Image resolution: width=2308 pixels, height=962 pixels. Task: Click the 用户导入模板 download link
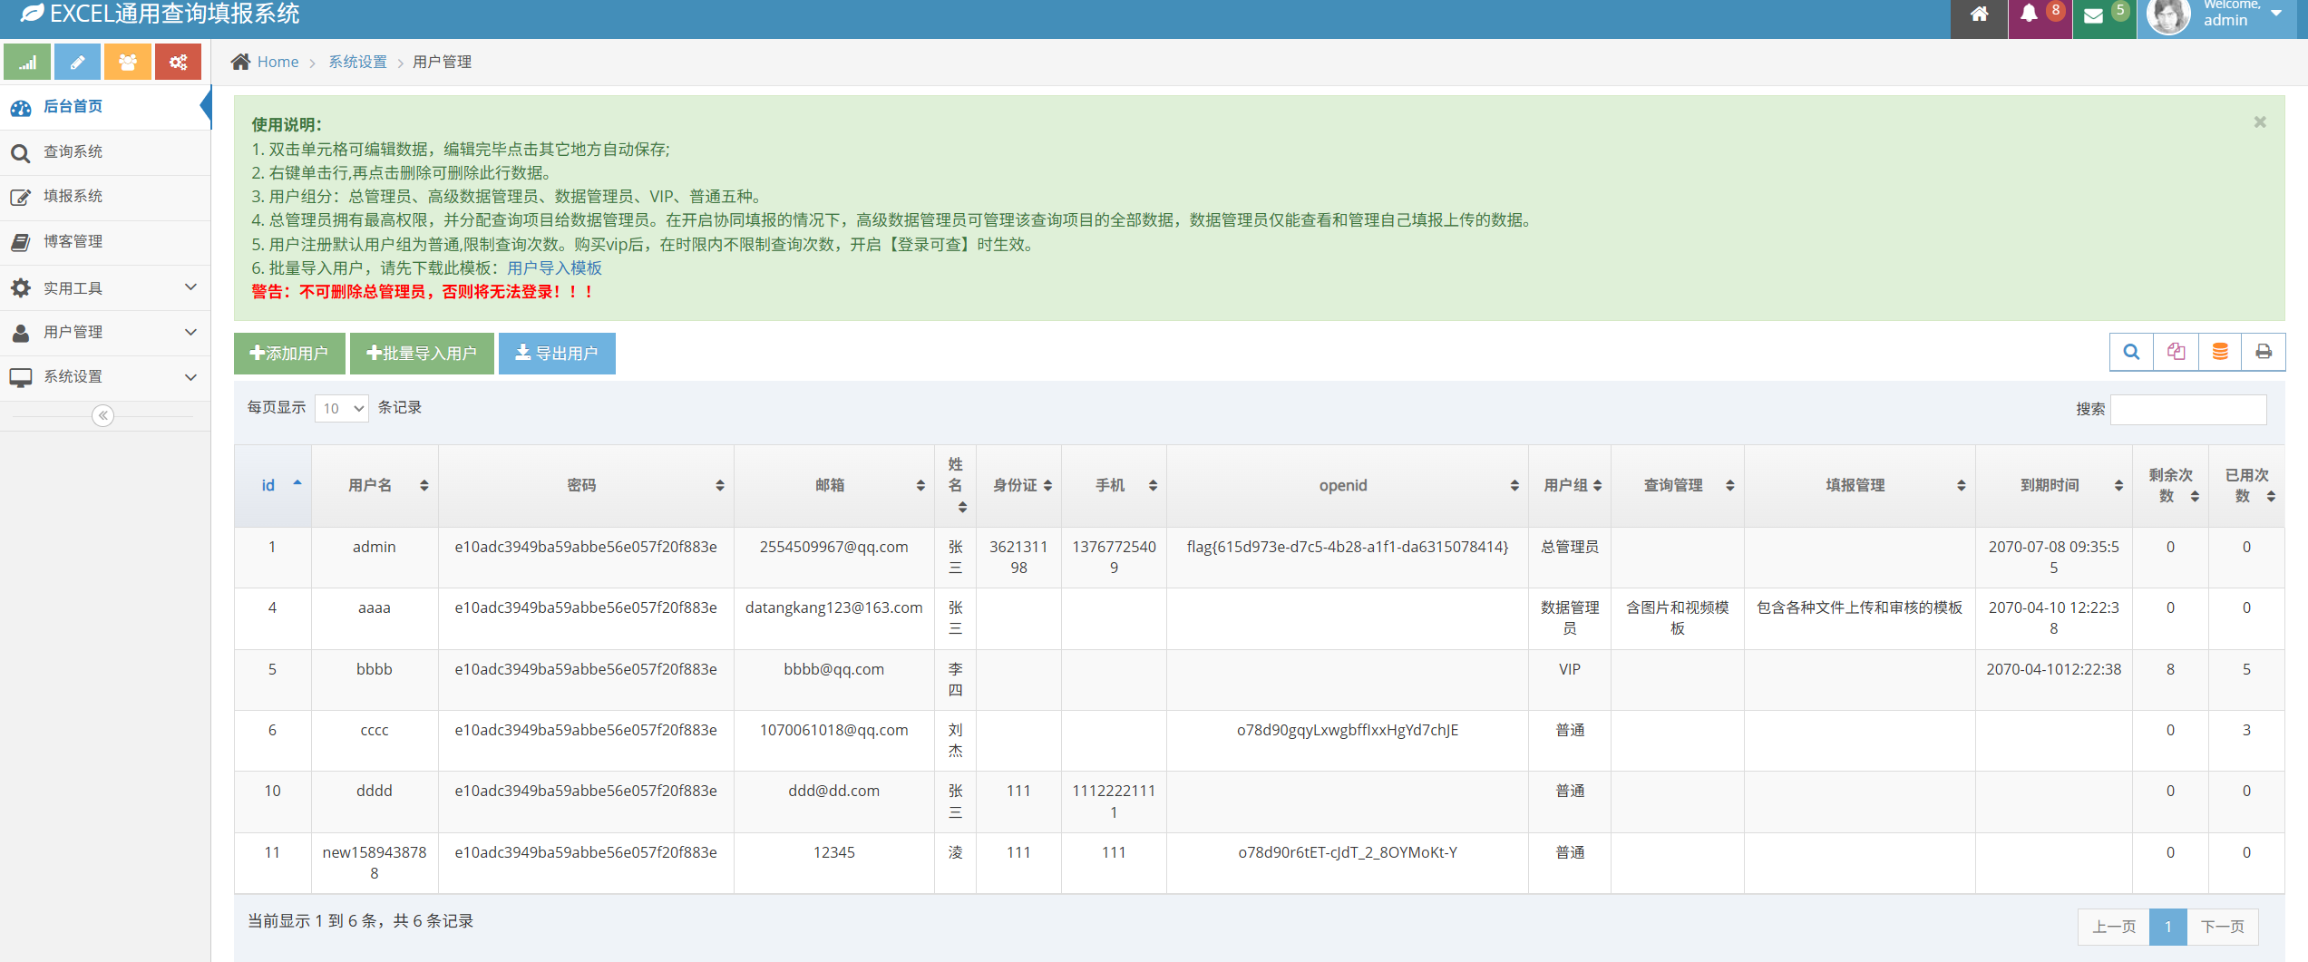(x=554, y=268)
